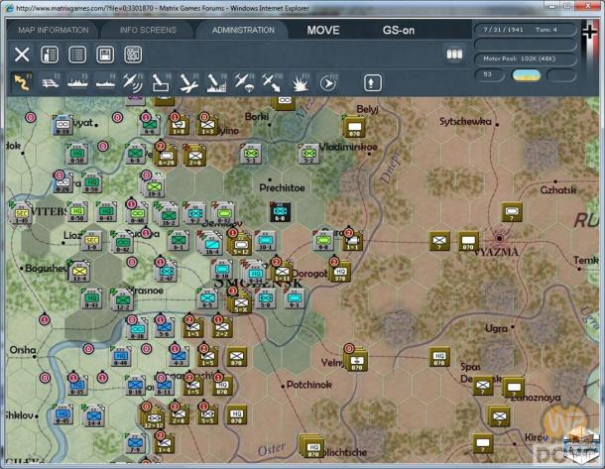The height and width of the screenshot is (469, 605).
Task: Click the Orsha town label
Action: (23, 350)
